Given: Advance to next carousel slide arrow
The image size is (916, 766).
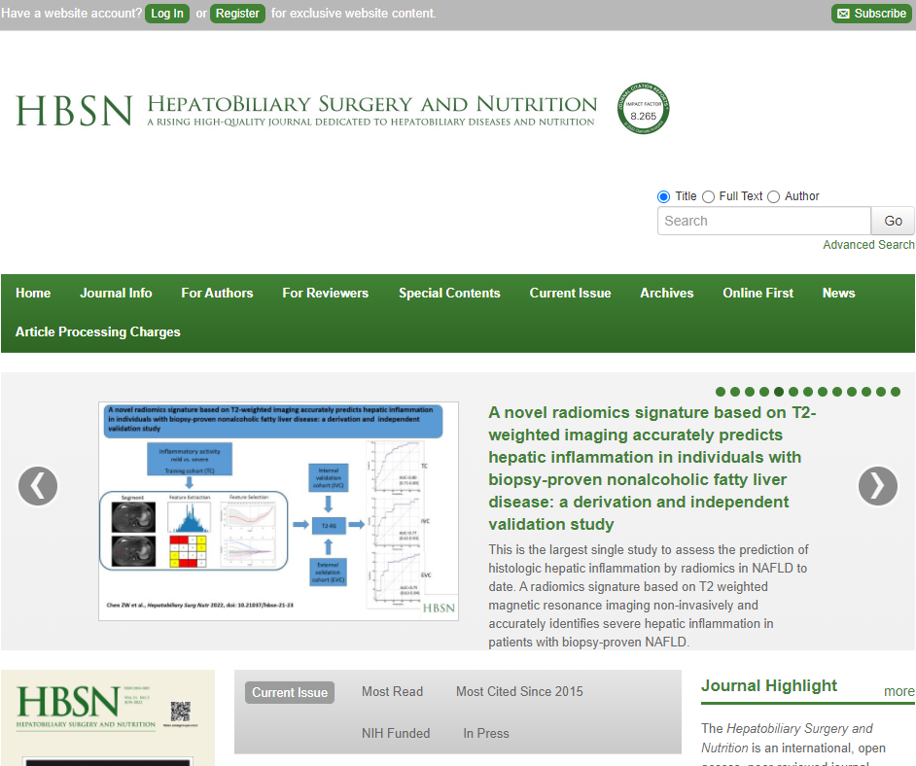Looking at the screenshot, I should (x=877, y=486).
